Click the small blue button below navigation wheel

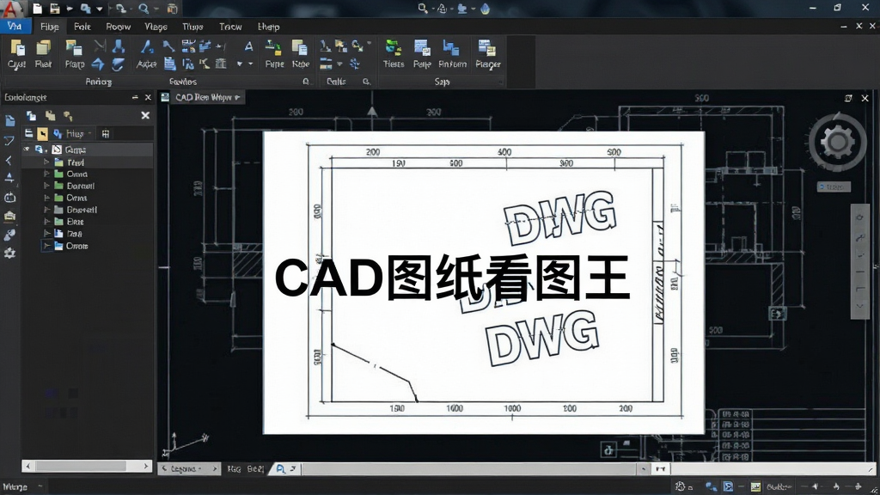[x=834, y=186]
